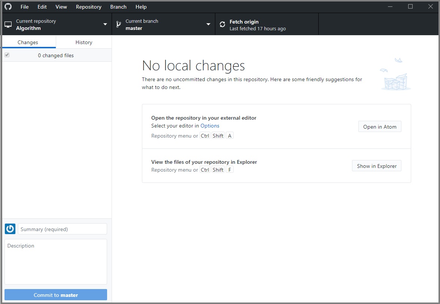440x304 pixels.
Task: Expand the Current branch dropdown arrow
Action: click(x=208, y=24)
